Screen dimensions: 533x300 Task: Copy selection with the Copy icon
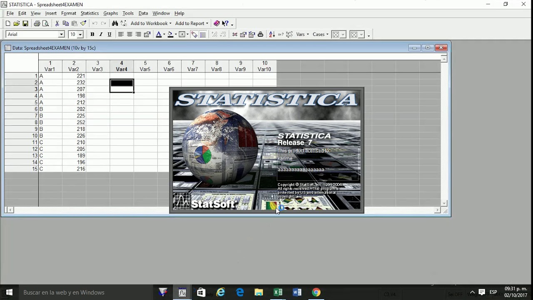tap(66, 23)
